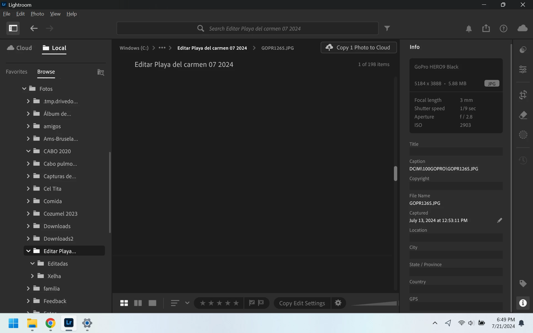Open the Photo menu

(37, 14)
